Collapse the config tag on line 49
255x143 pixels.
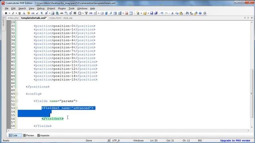17,94
